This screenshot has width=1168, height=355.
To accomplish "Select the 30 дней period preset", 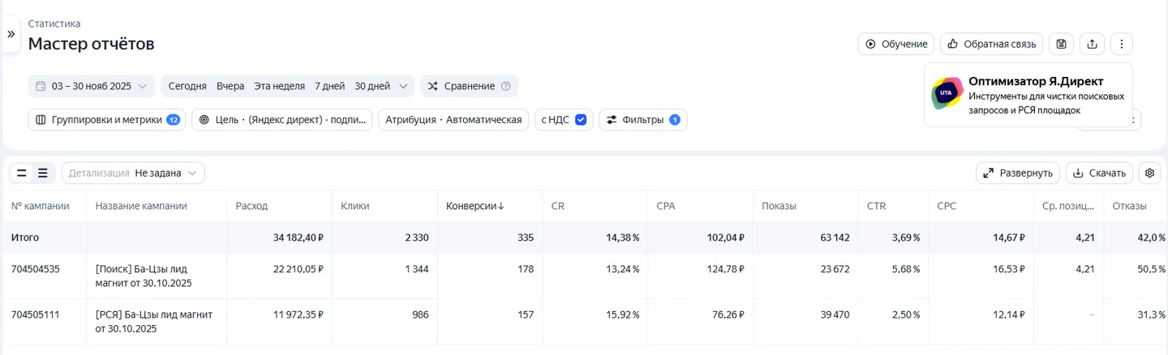I will tap(372, 86).
